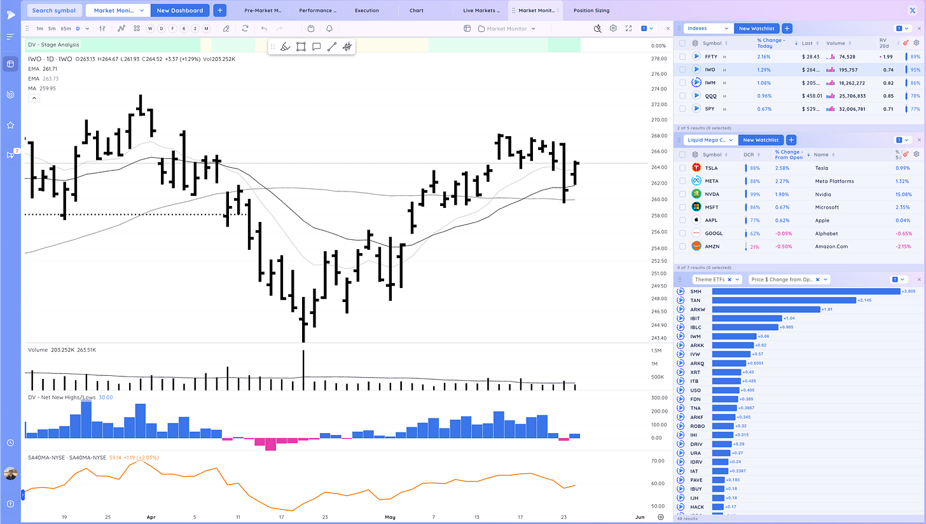926x524 pixels.
Task: Open the Theme ETFs dropdown
Action: point(717,279)
